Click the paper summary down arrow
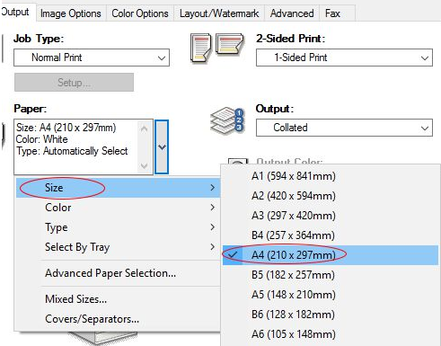Image resolution: width=441 pixels, height=346 pixels. pos(144,165)
